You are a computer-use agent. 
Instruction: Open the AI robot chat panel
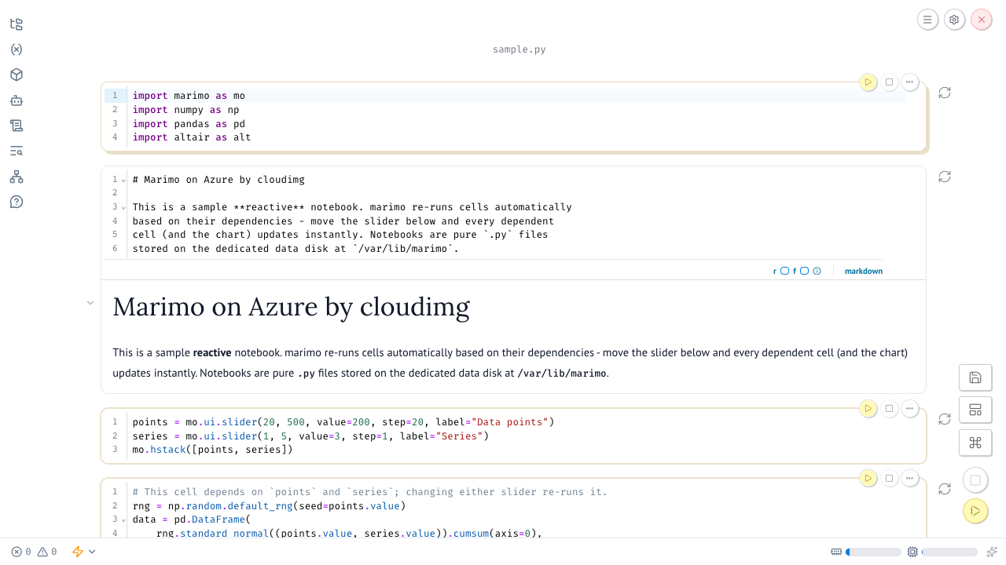(17, 100)
